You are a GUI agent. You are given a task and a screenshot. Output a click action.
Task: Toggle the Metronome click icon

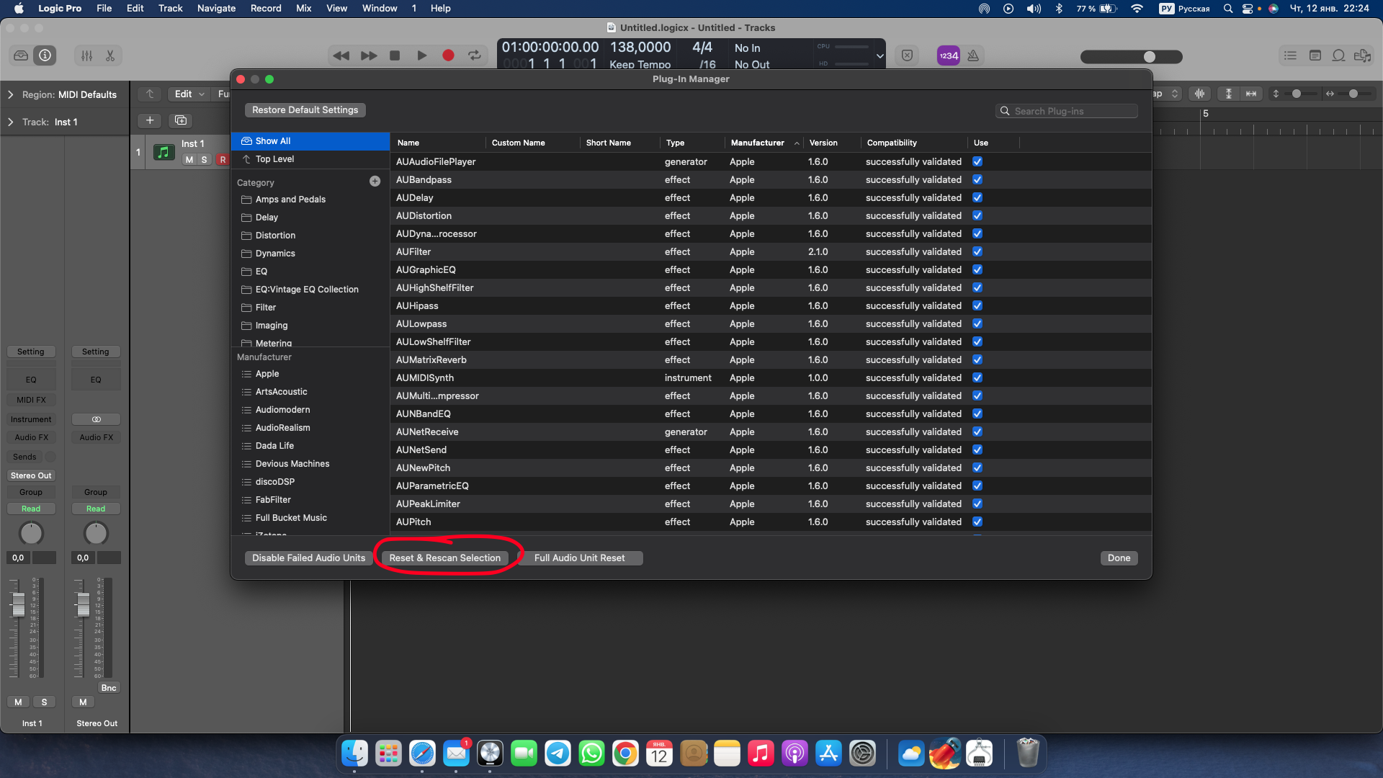click(973, 55)
